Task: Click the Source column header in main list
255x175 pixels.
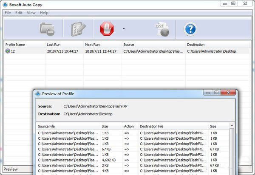Action: point(153,45)
